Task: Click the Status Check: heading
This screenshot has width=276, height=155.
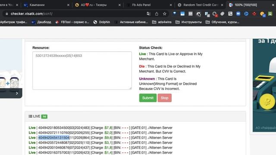Action: pos(151,48)
